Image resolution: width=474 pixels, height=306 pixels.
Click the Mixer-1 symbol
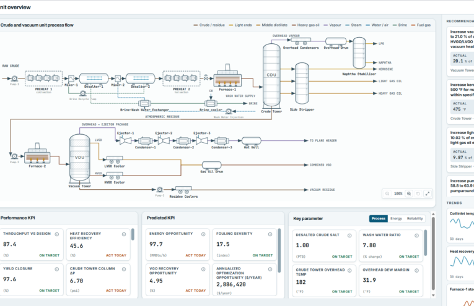71,79
